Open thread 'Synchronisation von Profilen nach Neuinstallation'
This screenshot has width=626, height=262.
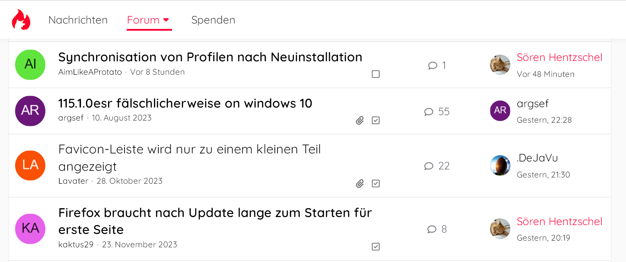coord(210,57)
